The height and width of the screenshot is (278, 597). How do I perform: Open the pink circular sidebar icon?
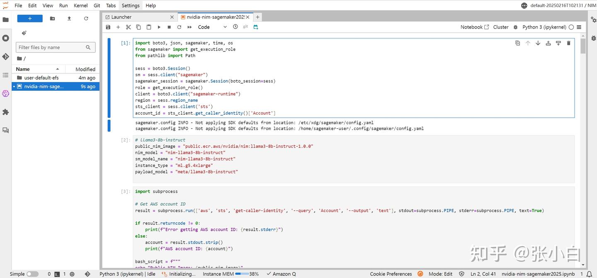point(5,94)
